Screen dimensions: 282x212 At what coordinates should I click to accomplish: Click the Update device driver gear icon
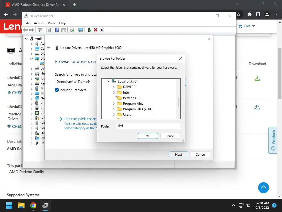(x=72, y=30)
